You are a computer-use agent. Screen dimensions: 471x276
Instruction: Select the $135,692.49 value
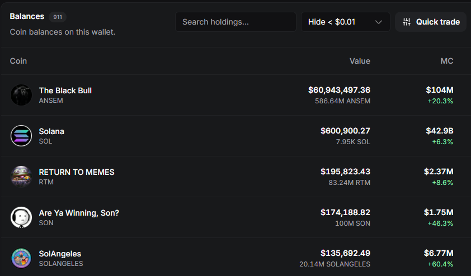[x=346, y=253]
